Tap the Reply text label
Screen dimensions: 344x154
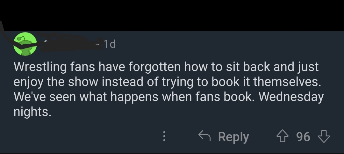[233, 137]
